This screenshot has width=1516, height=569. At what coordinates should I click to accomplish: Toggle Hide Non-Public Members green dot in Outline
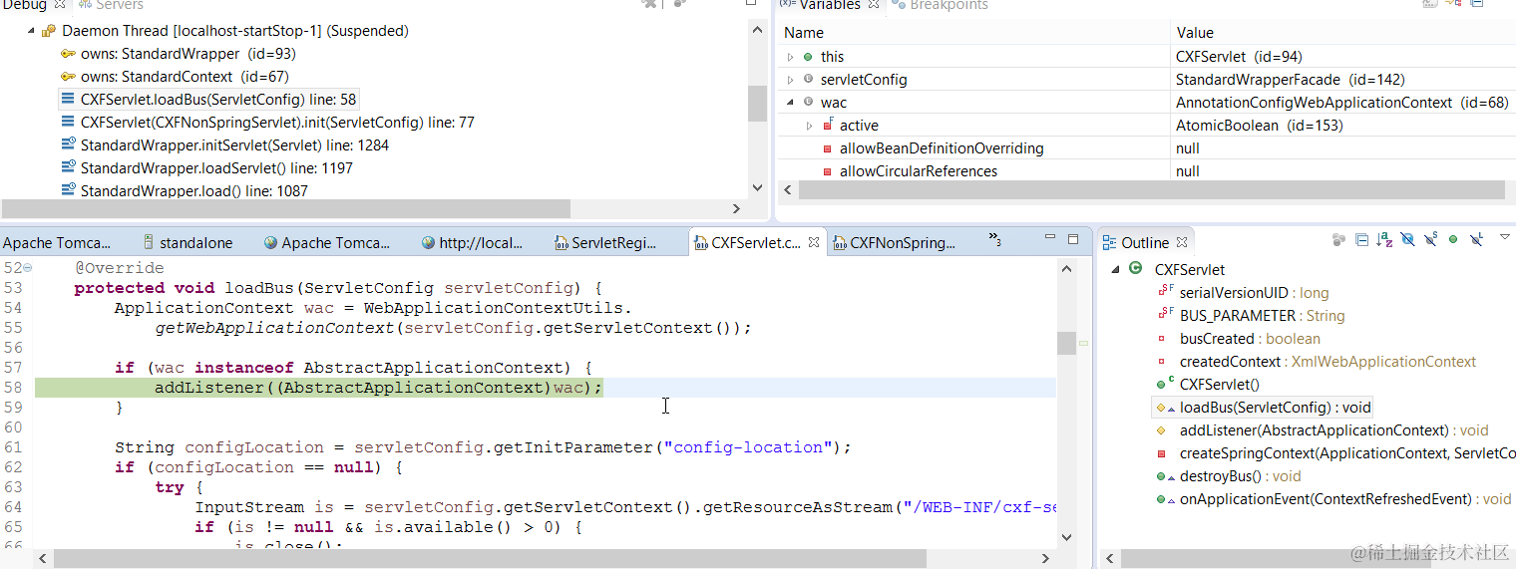click(x=1453, y=240)
